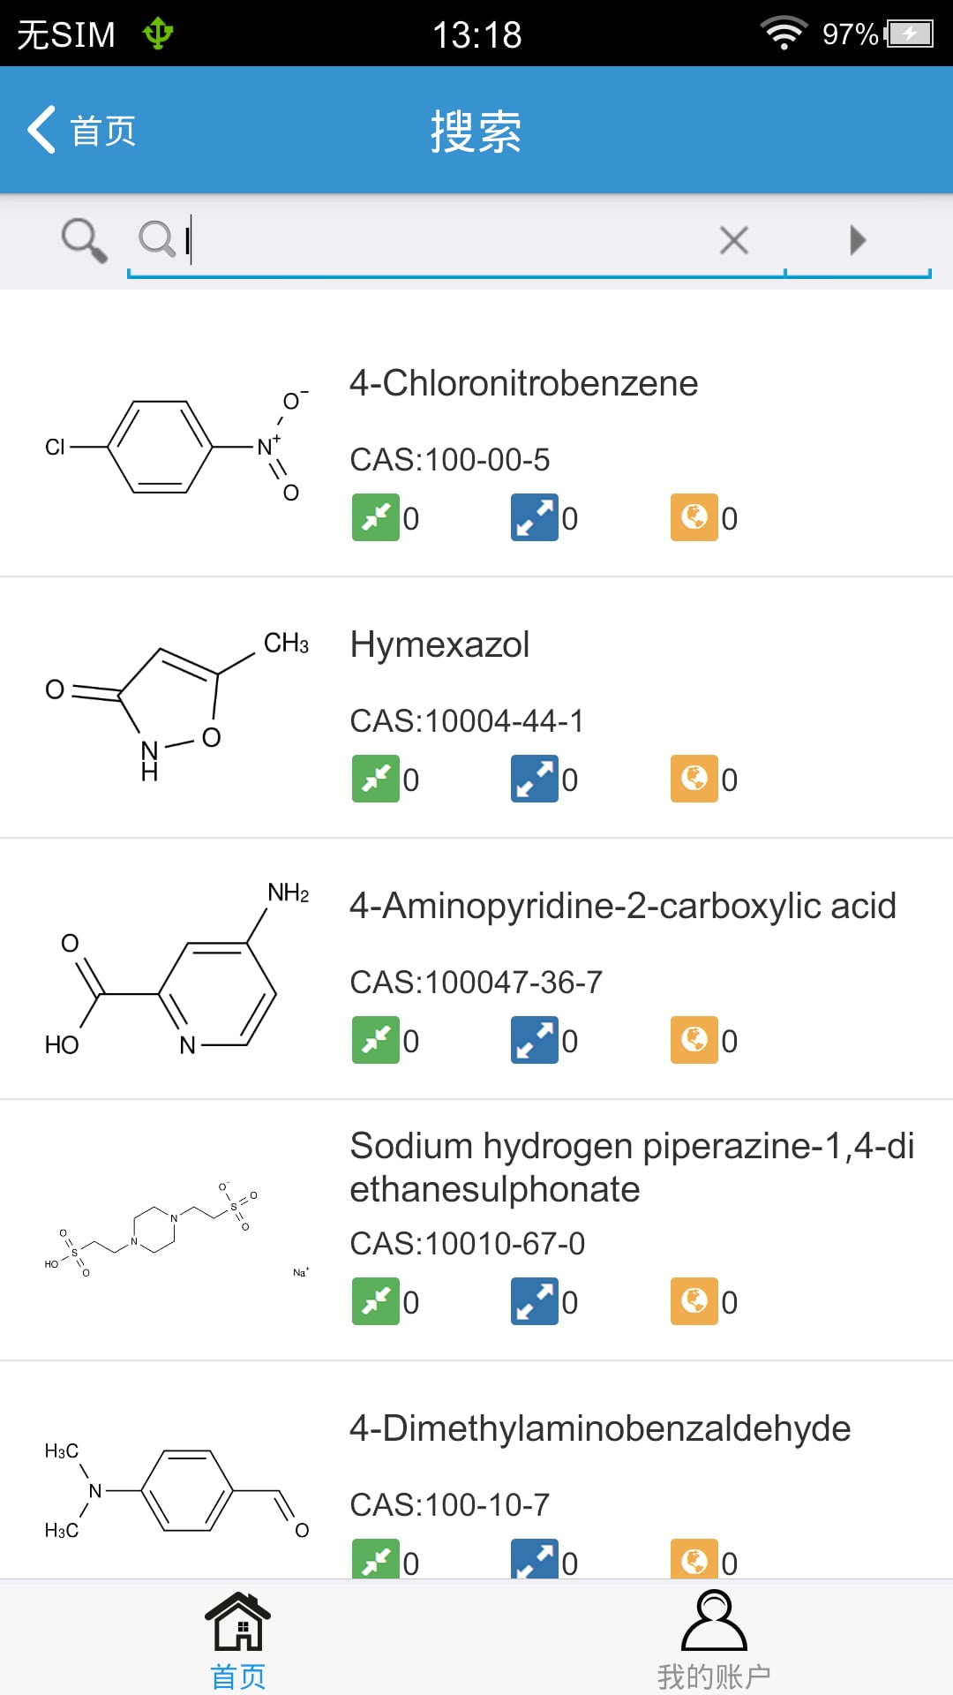953x1695 pixels.
Task: Tap the blue expand icon under Hymexazol
Action: pos(535,779)
